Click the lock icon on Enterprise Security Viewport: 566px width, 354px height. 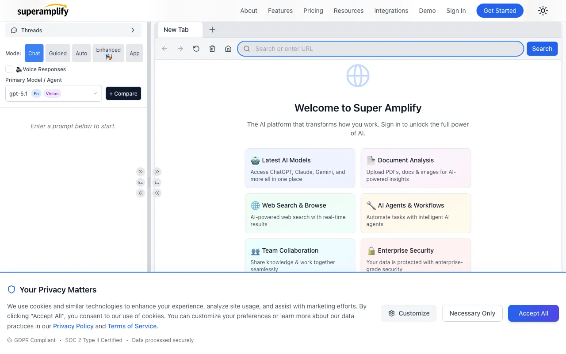point(371,251)
